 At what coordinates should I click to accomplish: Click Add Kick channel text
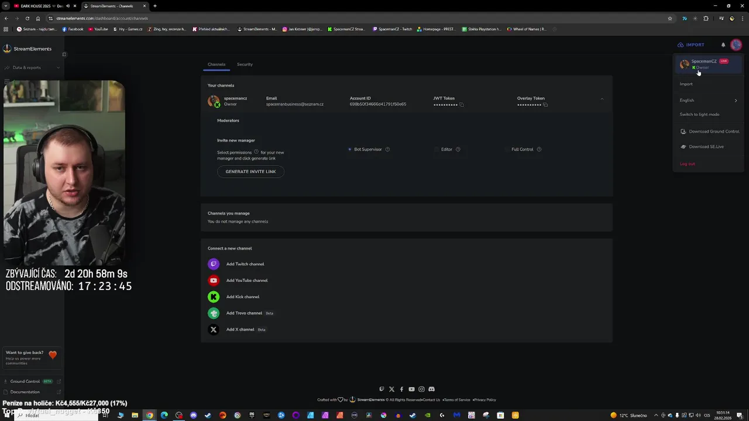(243, 296)
